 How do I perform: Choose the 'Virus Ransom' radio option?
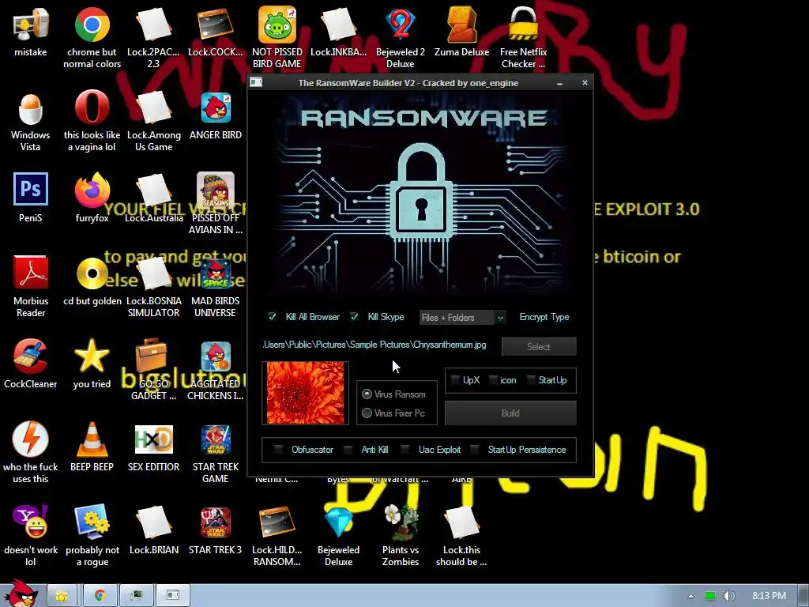point(367,394)
